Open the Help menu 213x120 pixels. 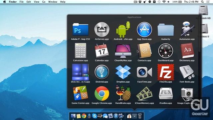(63, 2)
